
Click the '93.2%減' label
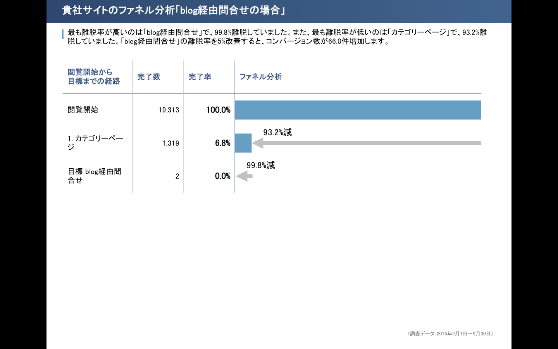277,132
